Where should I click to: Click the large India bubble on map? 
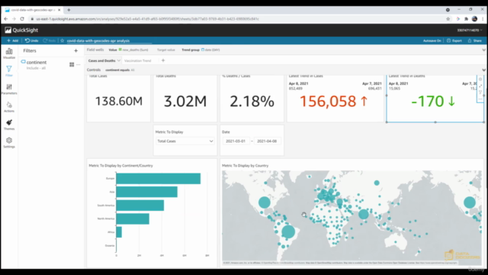(363, 214)
